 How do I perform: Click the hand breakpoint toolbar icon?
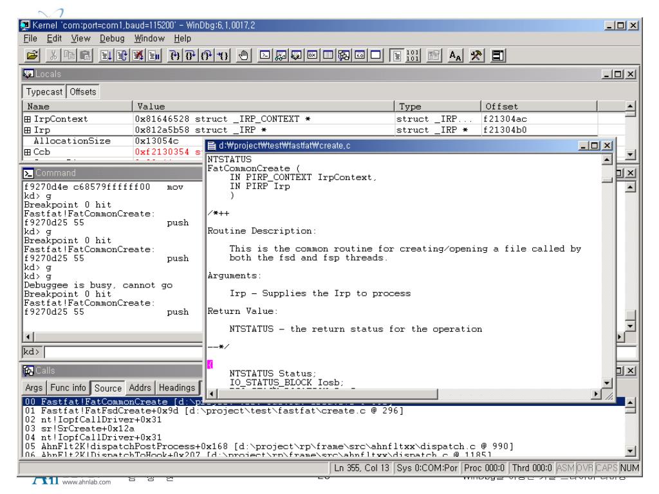[243, 55]
